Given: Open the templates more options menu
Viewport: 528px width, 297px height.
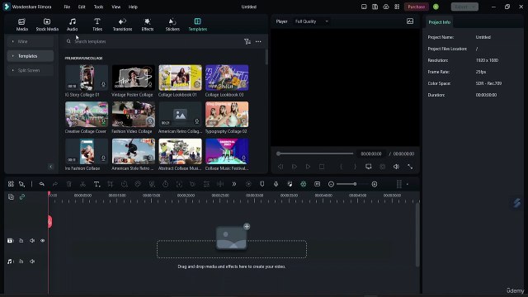Looking at the screenshot, I should click(258, 41).
